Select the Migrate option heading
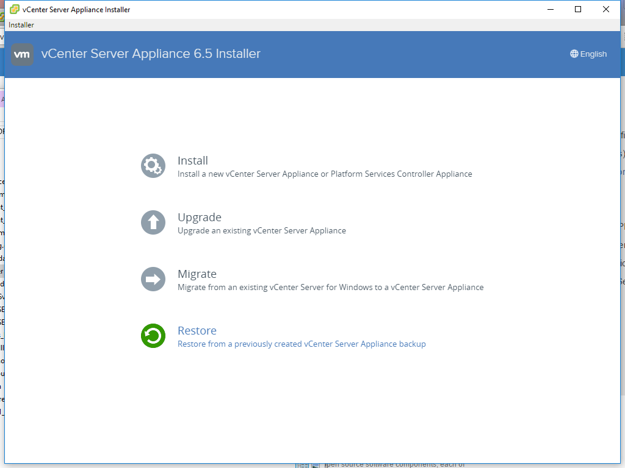The height and width of the screenshot is (468, 625). 197,274
